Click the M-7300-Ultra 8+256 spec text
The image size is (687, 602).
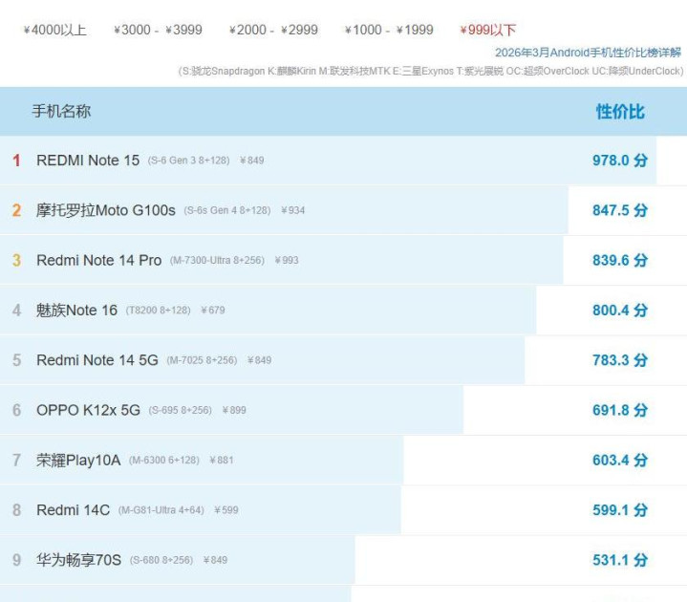(x=217, y=260)
